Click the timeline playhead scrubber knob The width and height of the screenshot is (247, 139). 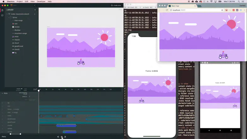(39, 91)
